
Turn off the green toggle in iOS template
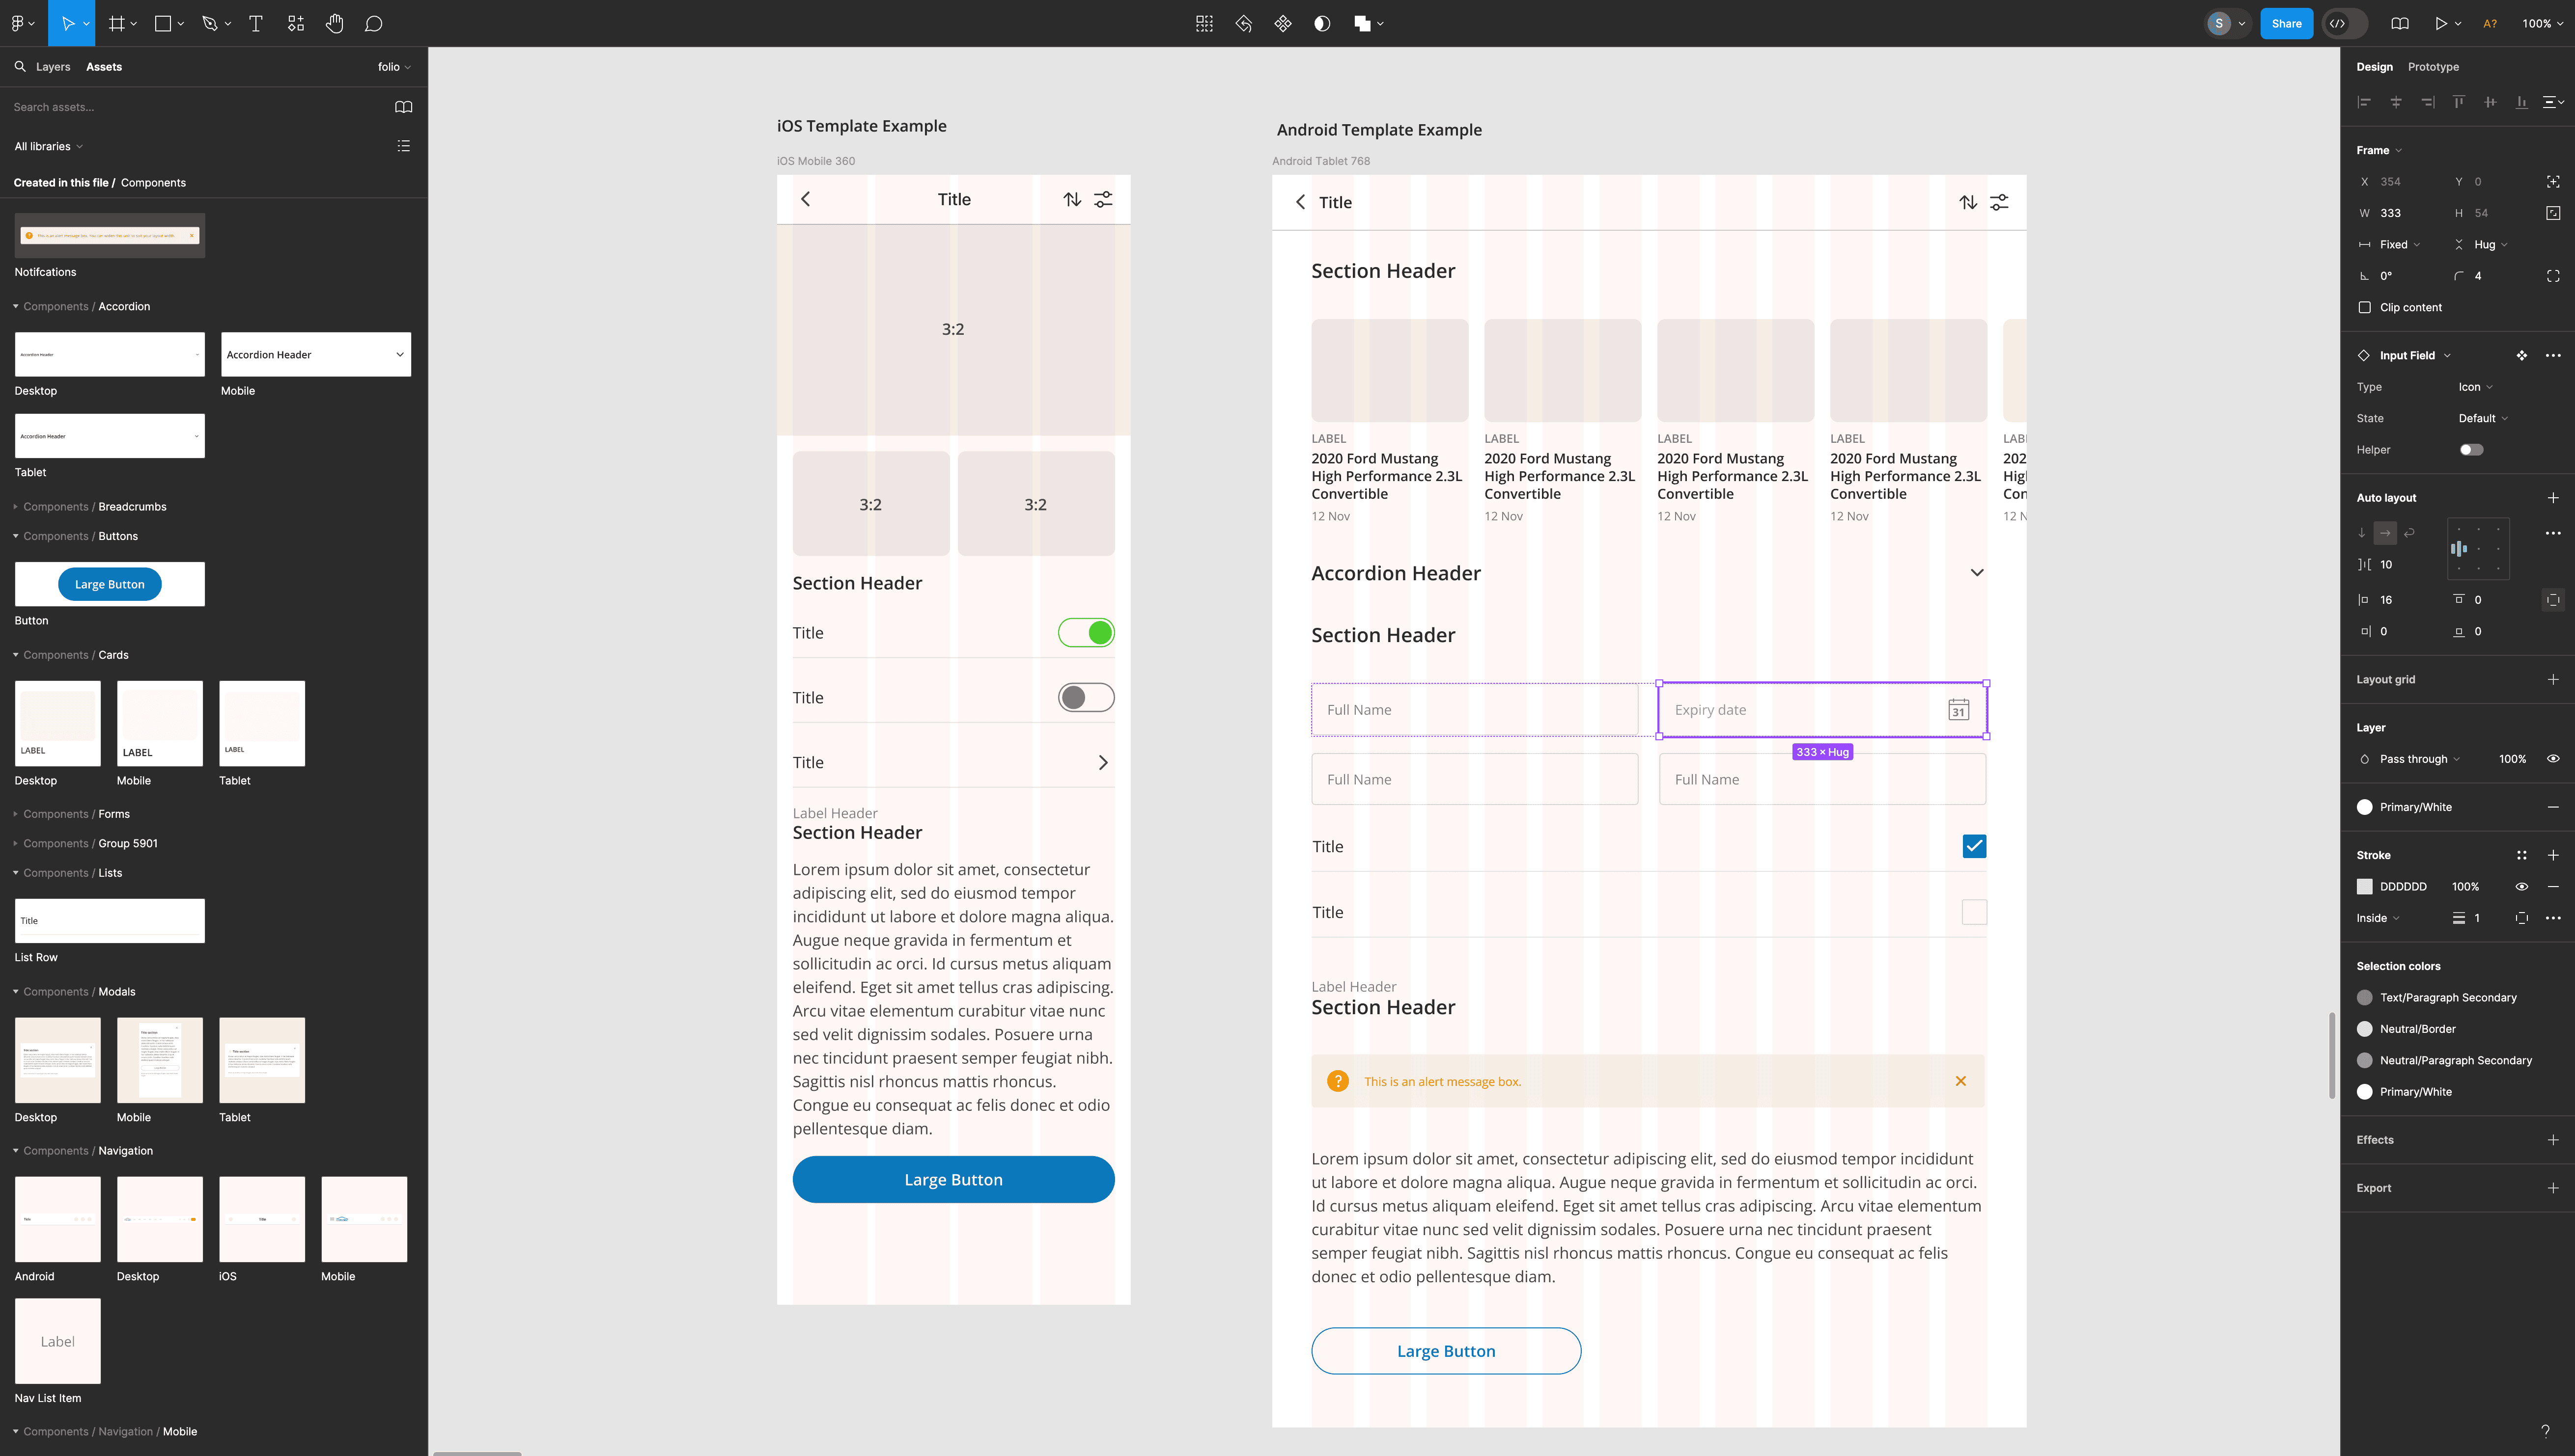[x=1086, y=633]
